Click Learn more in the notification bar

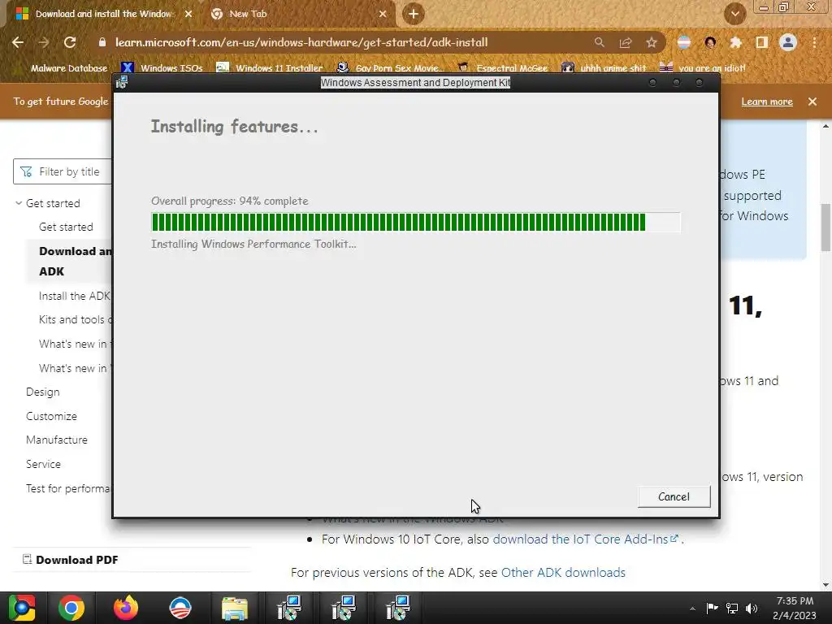(x=767, y=102)
